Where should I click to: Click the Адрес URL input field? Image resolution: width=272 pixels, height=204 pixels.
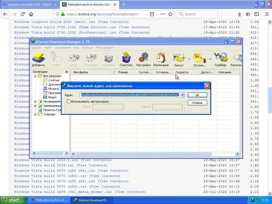tap(130, 95)
